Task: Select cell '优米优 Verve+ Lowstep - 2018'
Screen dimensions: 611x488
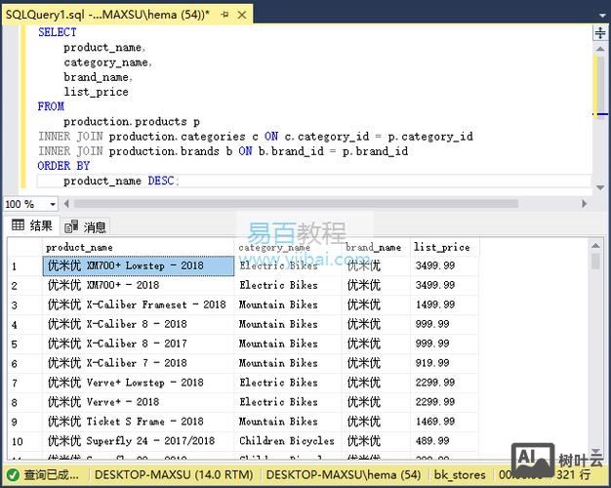Action: coord(139,383)
